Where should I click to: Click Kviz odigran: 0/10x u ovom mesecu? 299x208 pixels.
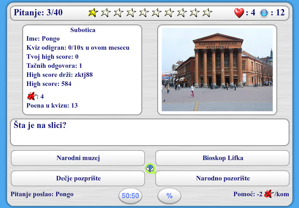coord(78,47)
